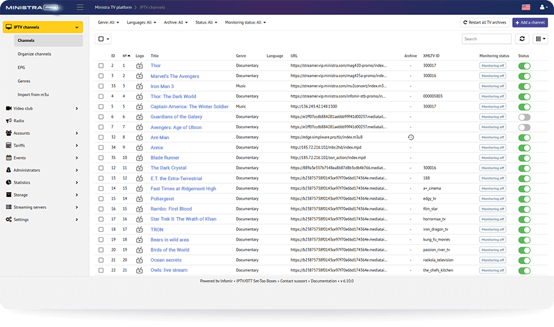Click the TV logo icon for Blade Runner
Viewport: 554px width, 327px height.
[x=139, y=158]
